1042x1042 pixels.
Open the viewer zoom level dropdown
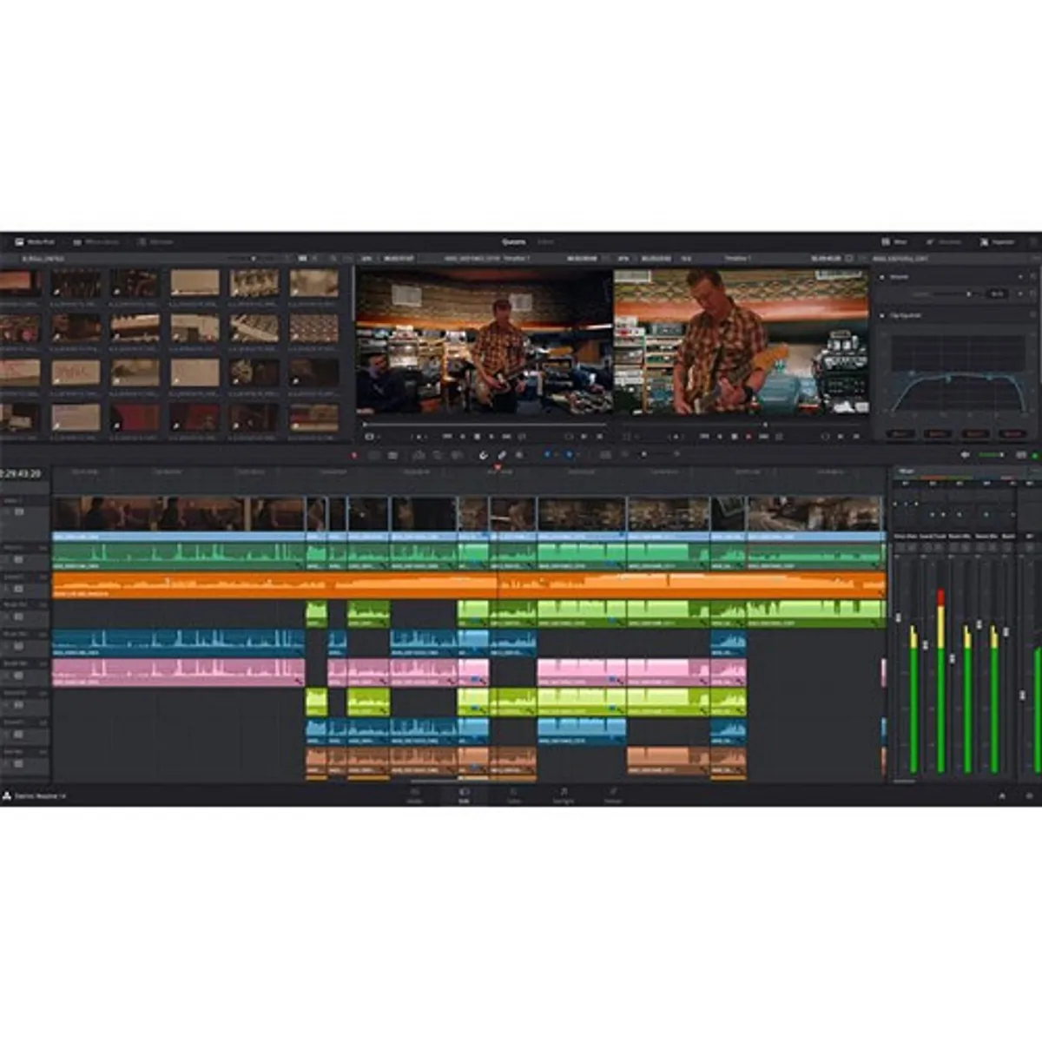[x=379, y=257]
